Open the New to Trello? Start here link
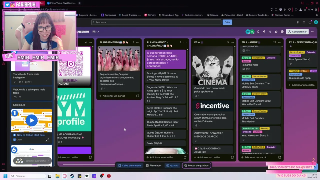The width and height of the screenshot is (320, 180). pos(31,135)
